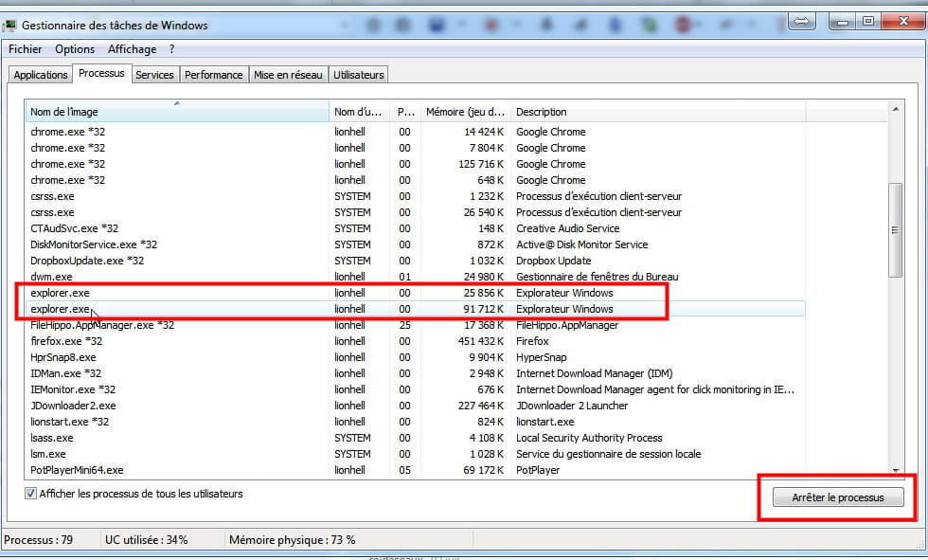Click the Task Manager icon in title bar
The height and width of the screenshot is (560, 928).
9,25
